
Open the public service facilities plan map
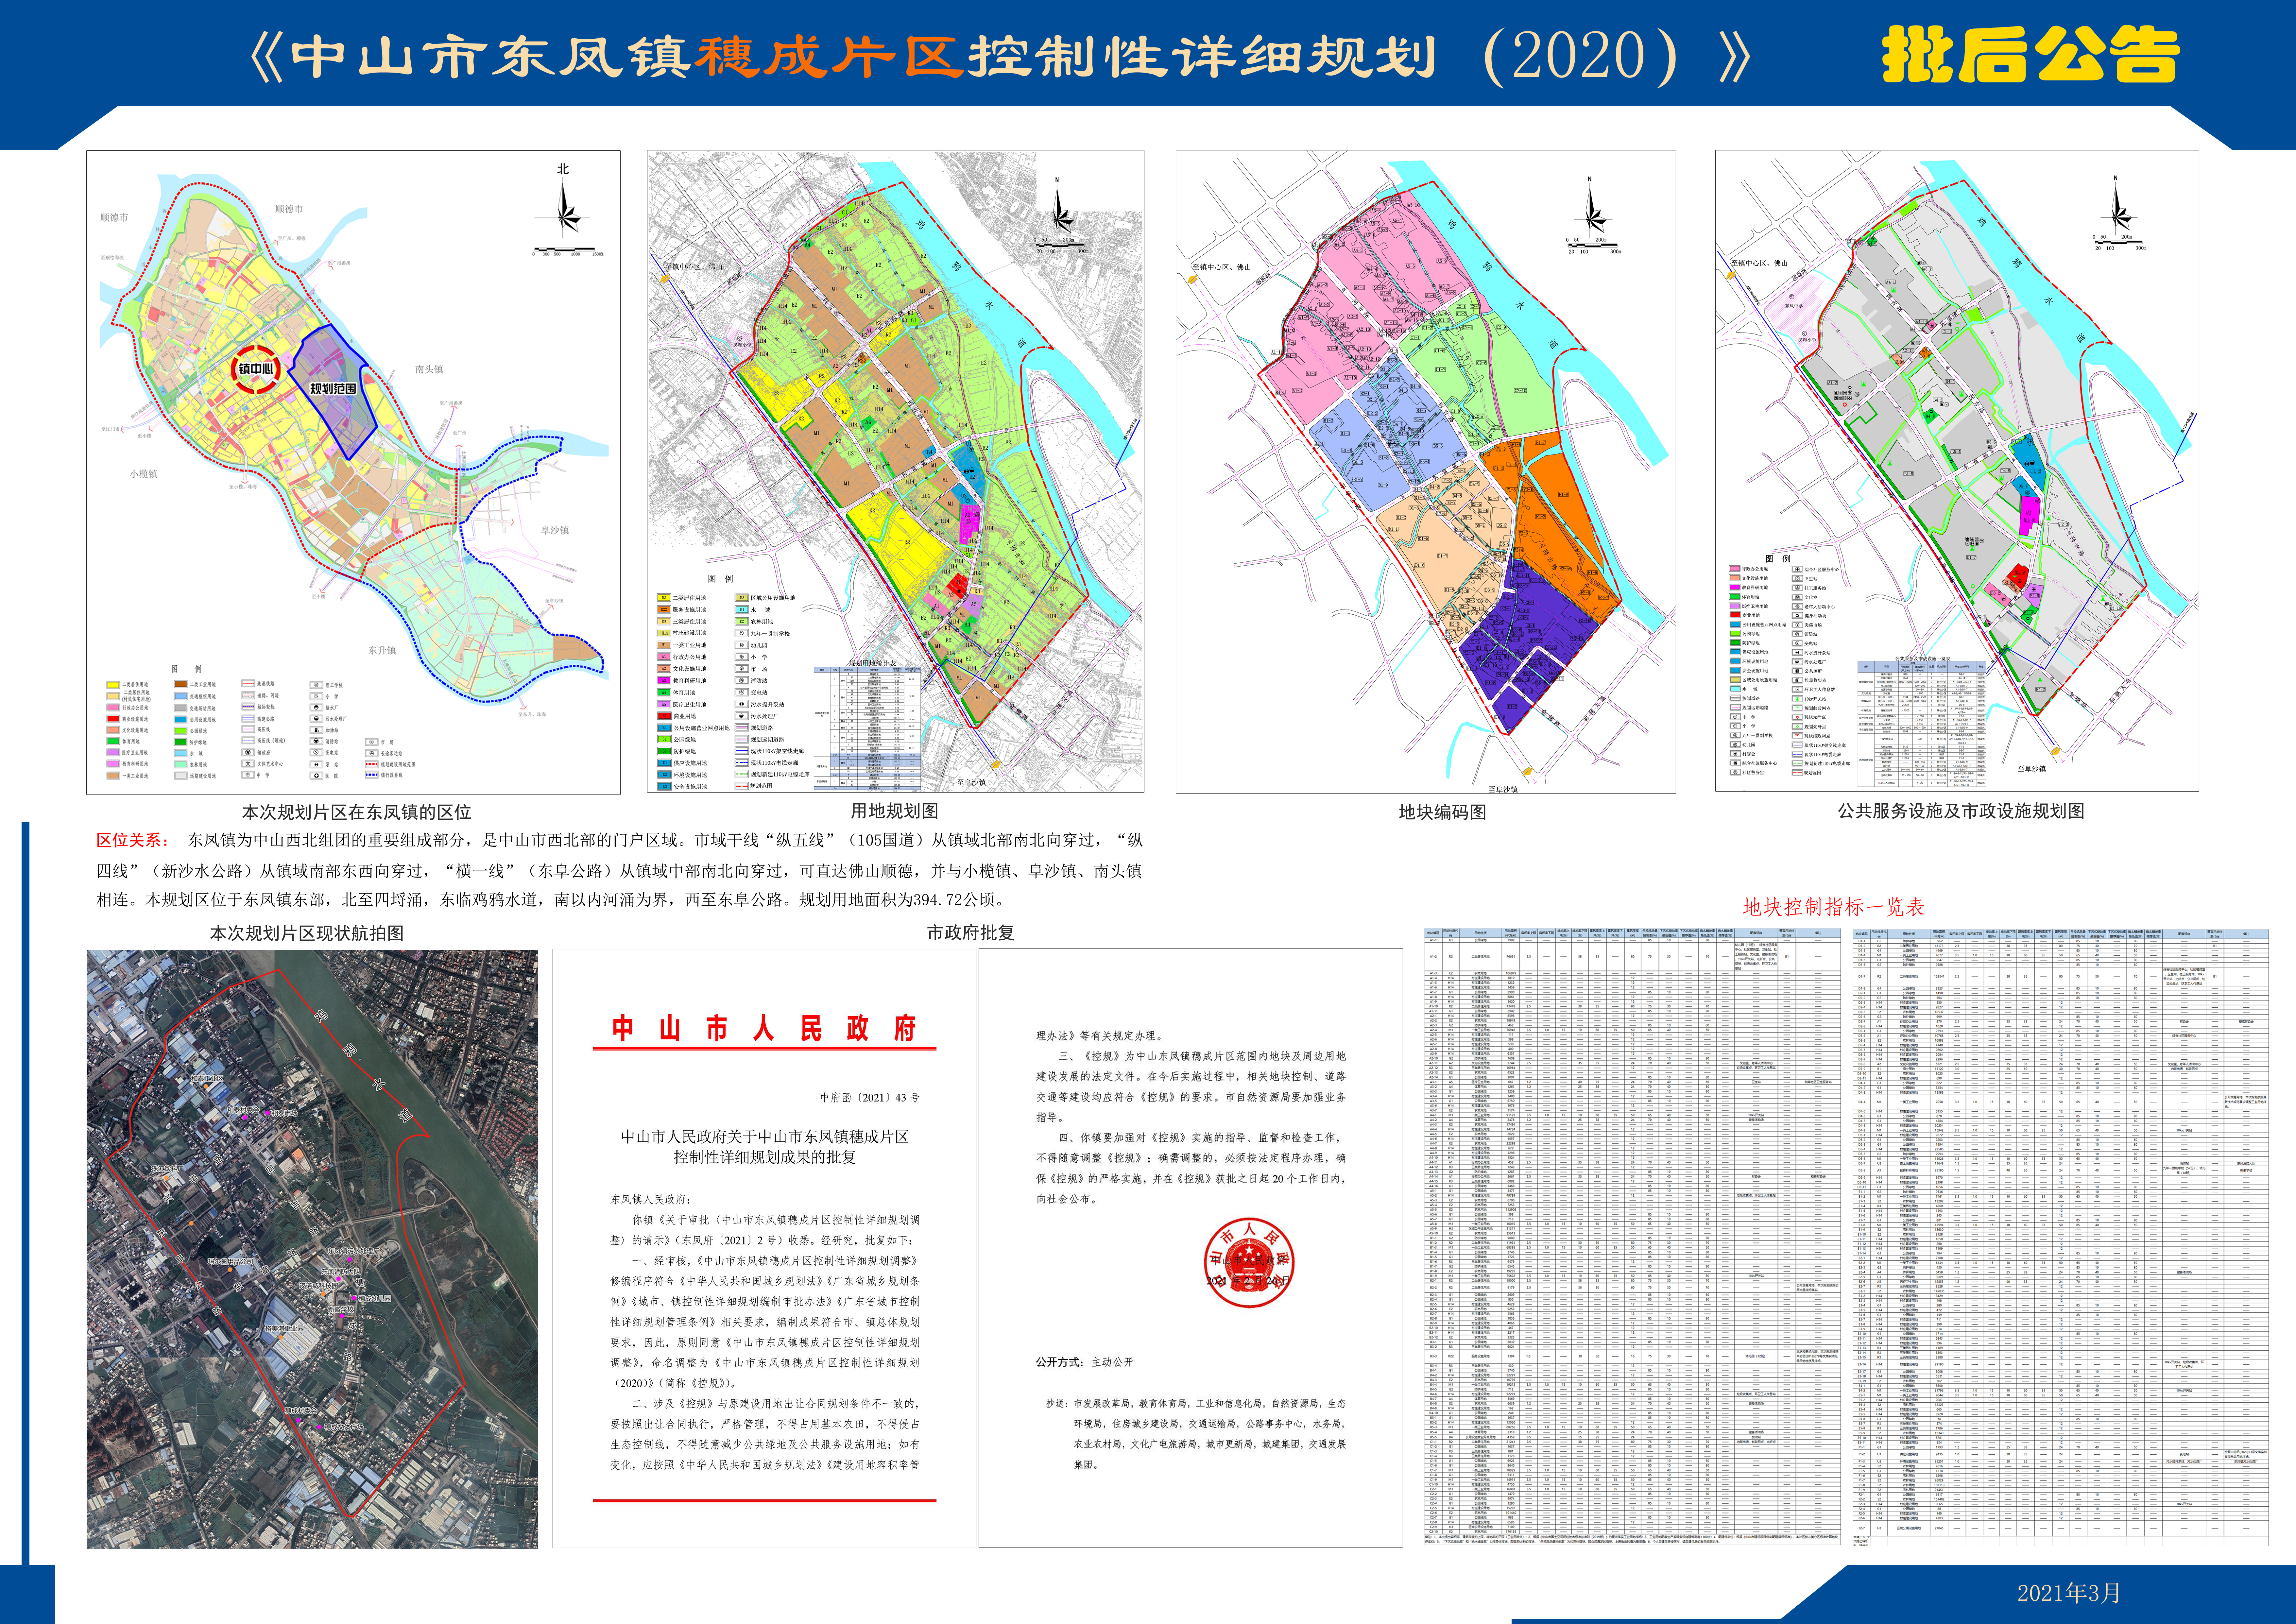coord(1957,471)
